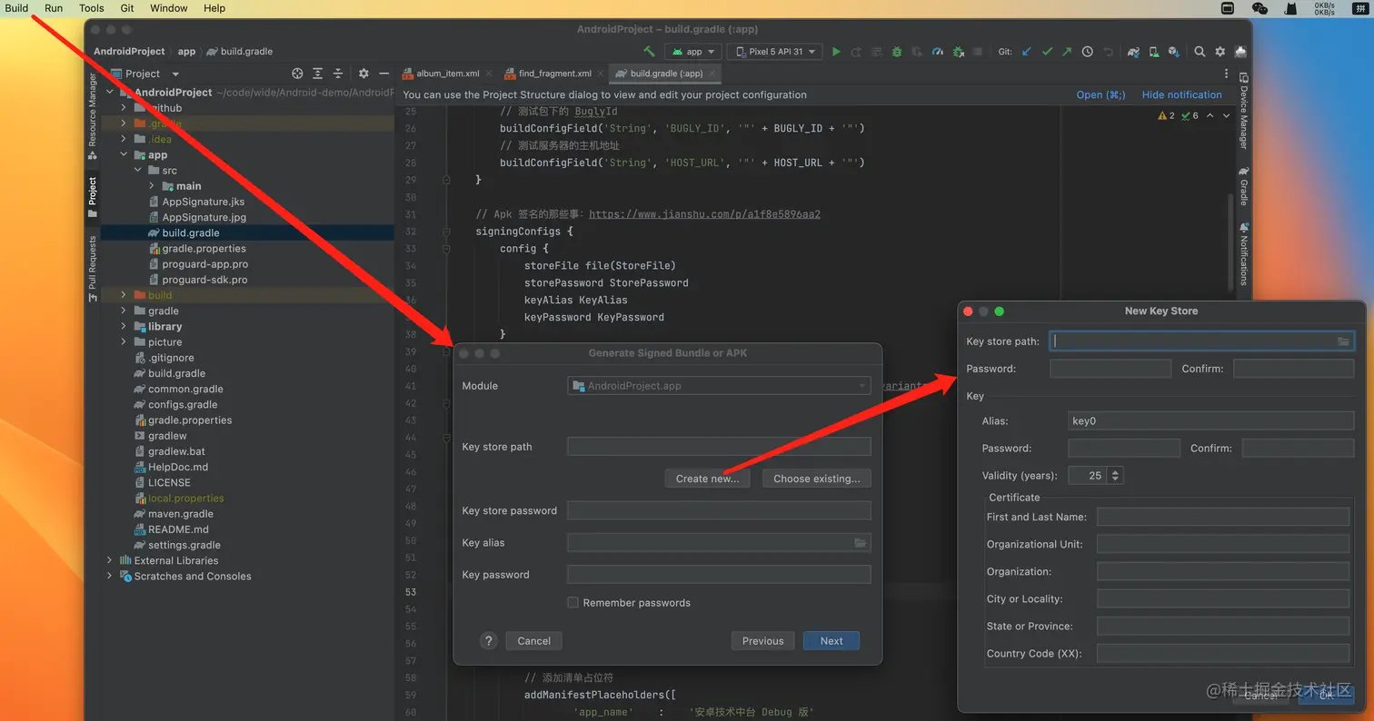The height and width of the screenshot is (721, 1374).
Task: Click Hide notification link
Action: pyautogui.click(x=1181, y=94)
